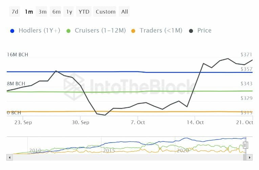Viewport: 259px width, 170px height.
Task: Select the 1m time range
Action: click(29, 12)
